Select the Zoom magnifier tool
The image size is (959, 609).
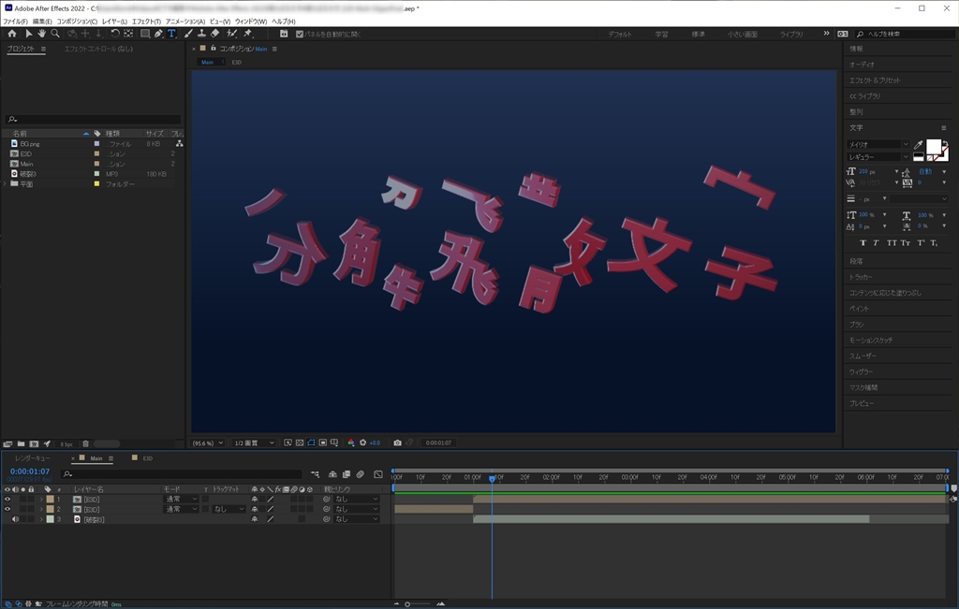[x=55, y=34]
